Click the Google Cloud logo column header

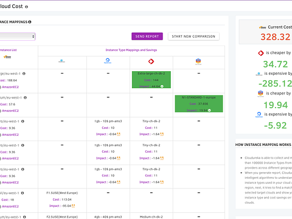pyautogui.click(x=198, y=61)
